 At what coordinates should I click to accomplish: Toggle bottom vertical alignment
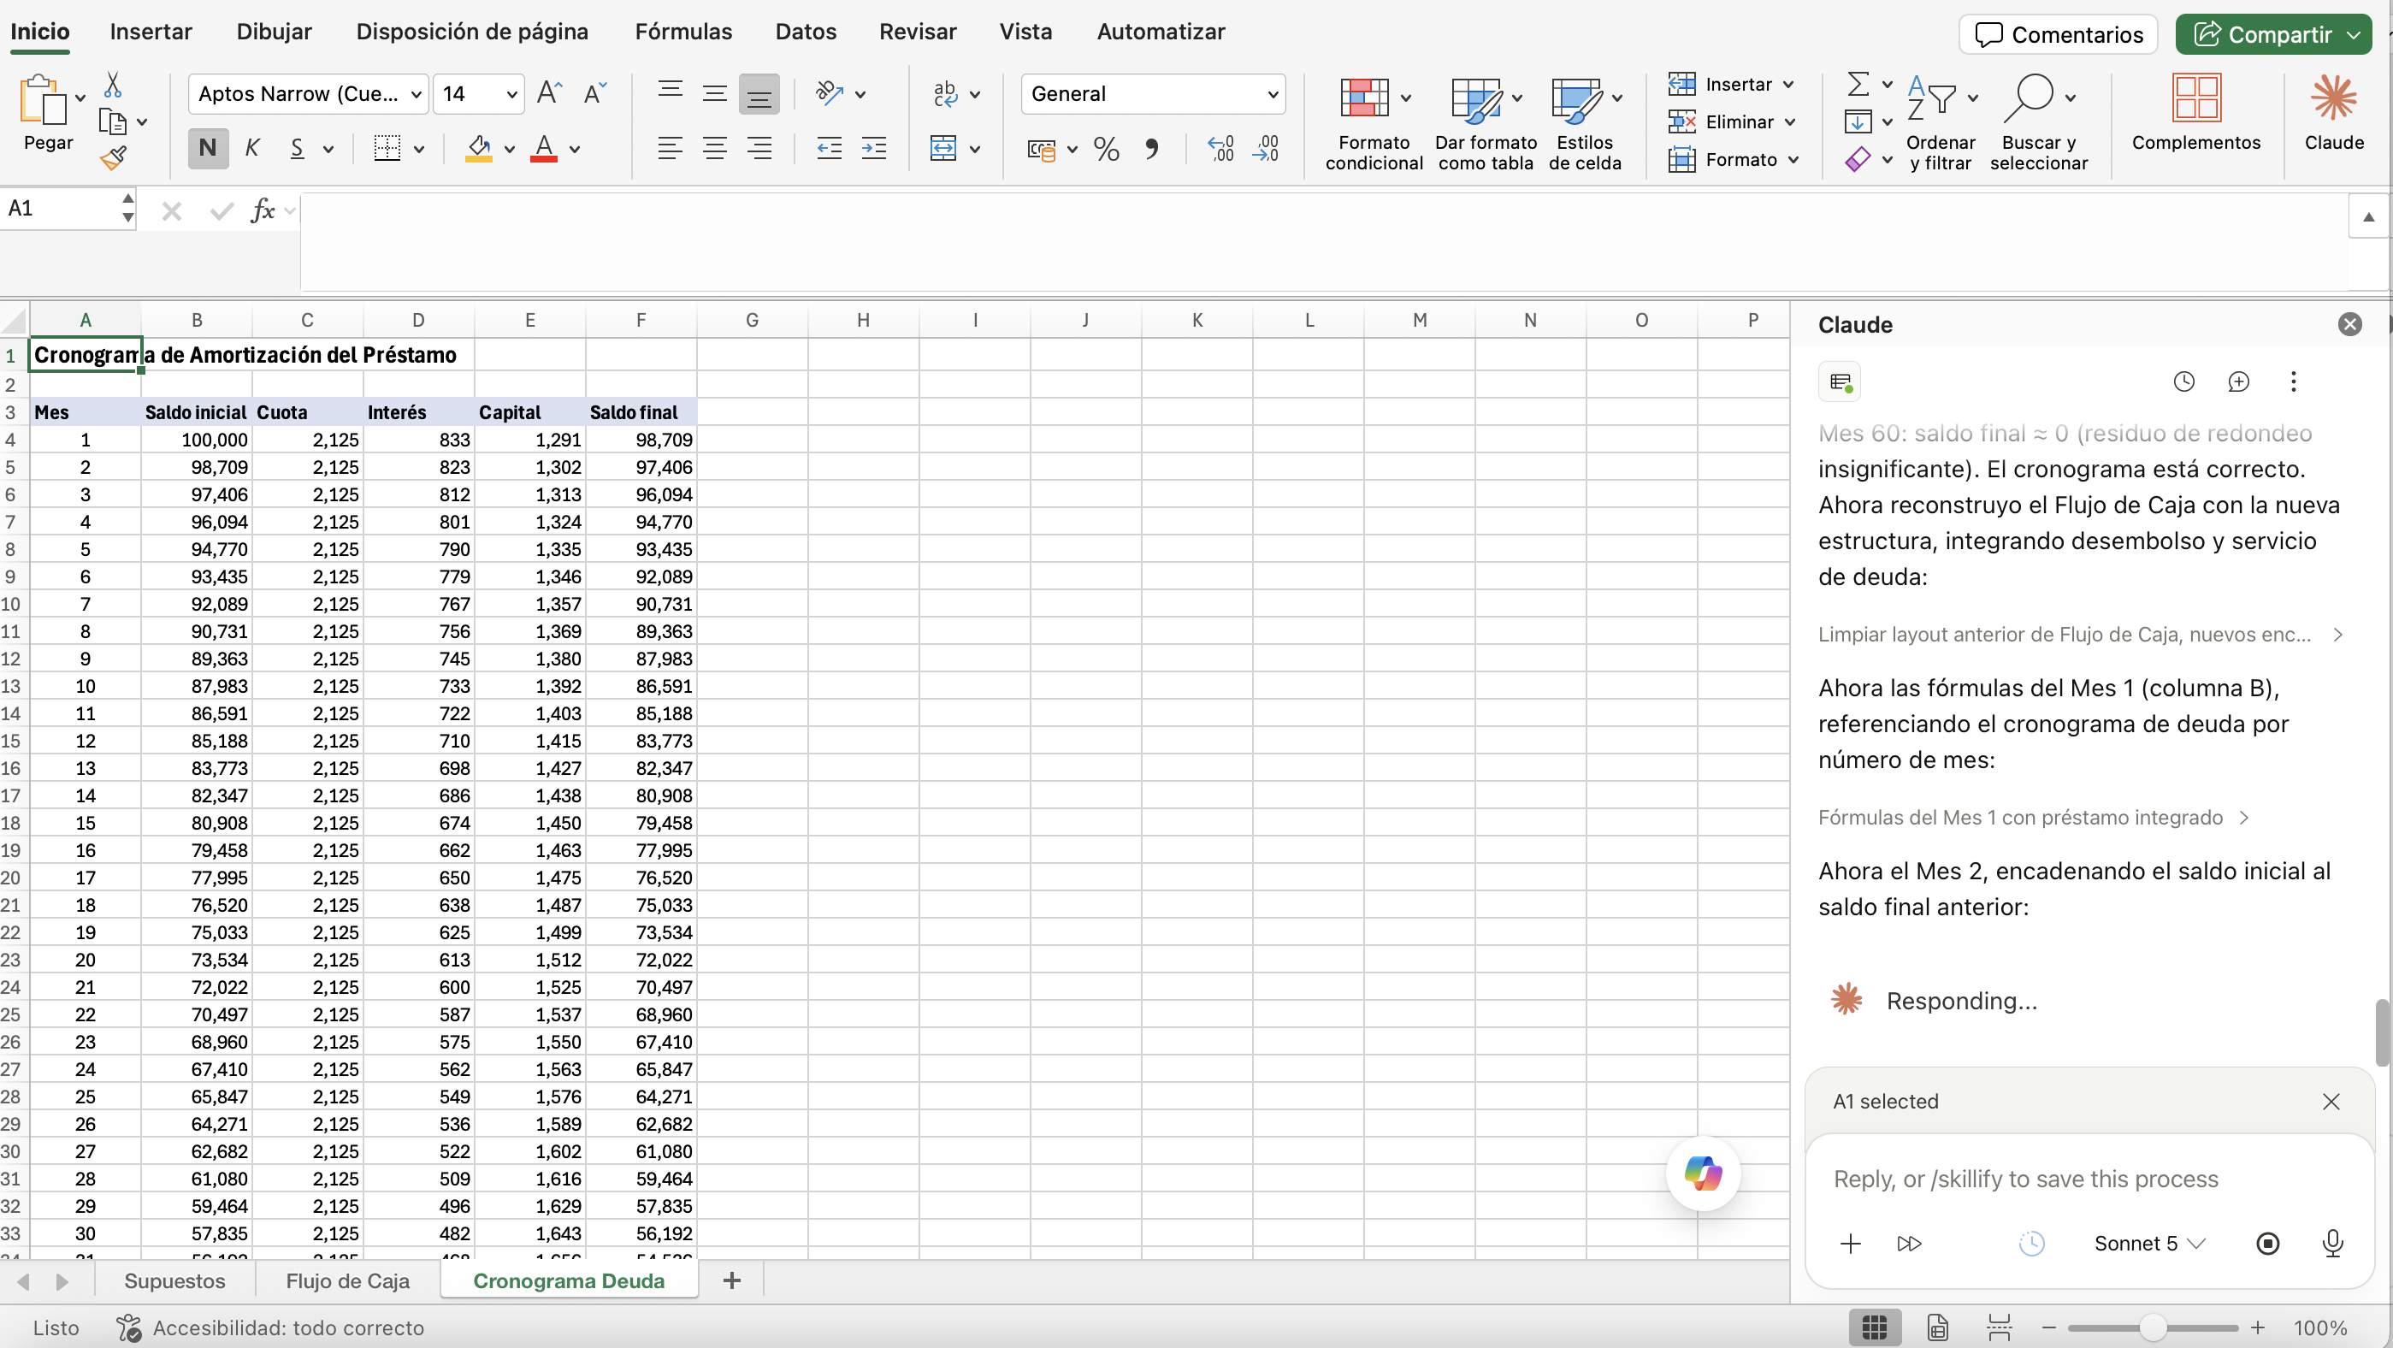(759, 94)
